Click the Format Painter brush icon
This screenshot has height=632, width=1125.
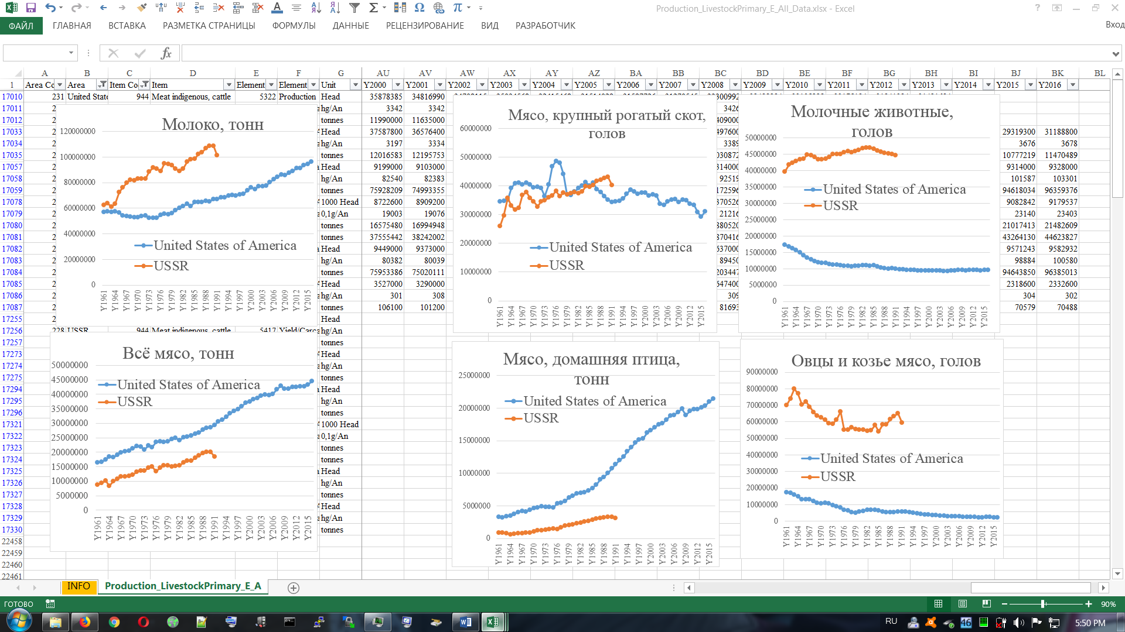coord(142,8)
